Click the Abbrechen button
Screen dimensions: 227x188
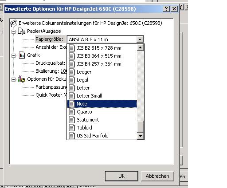(157, 176)
